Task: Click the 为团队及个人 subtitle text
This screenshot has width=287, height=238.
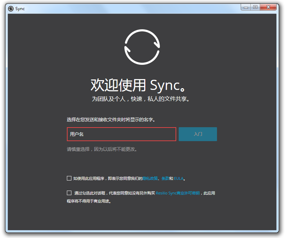Action: 142,99
